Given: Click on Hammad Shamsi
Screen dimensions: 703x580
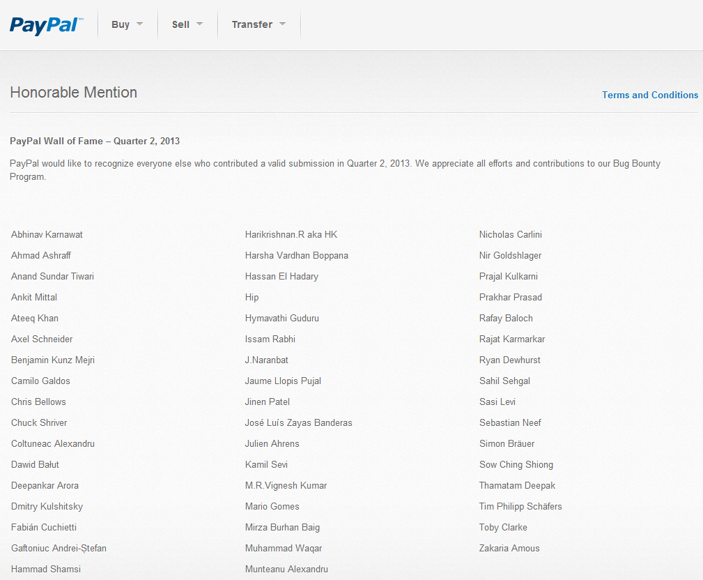Looking at the screenshot, I should coord(46,570).
